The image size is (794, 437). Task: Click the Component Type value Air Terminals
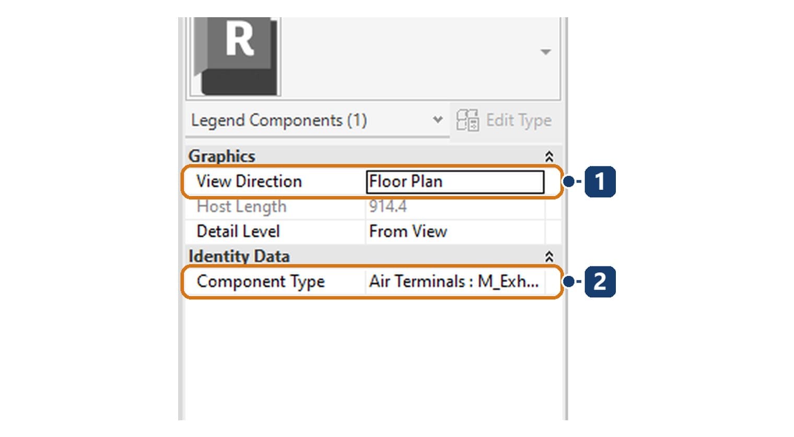pyautogui.click(x=454, y=282)
